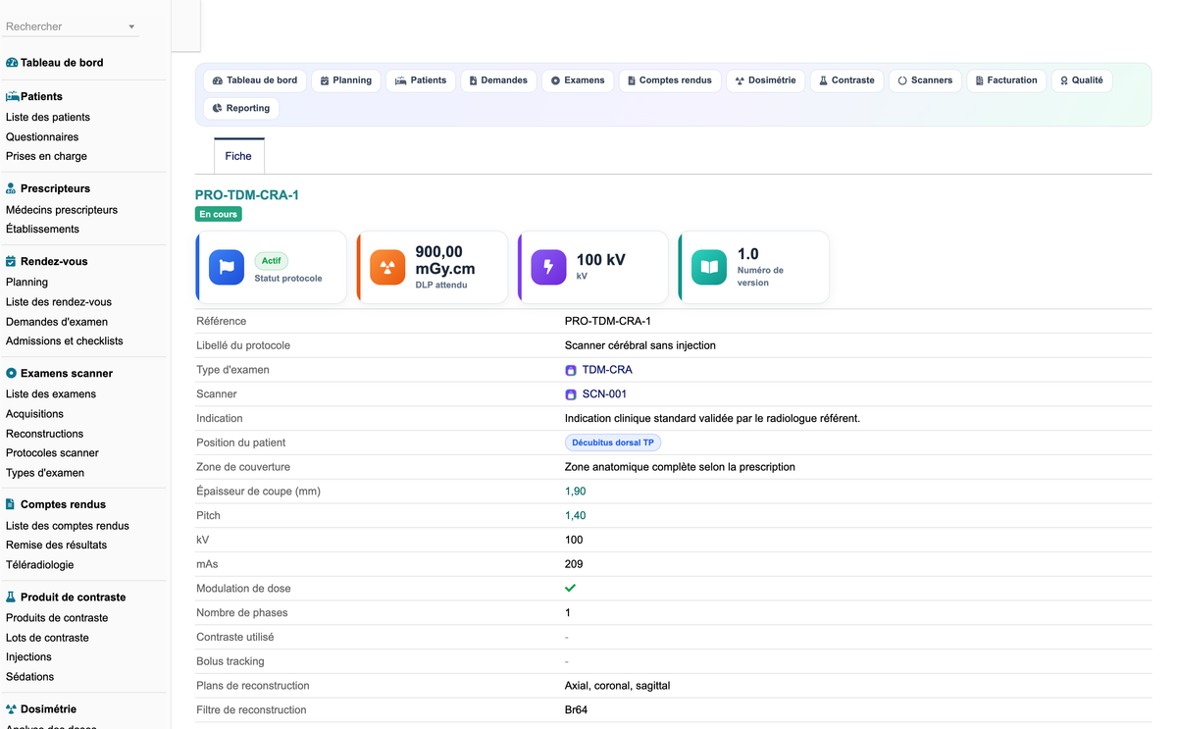Screen dimensions: 1177x729
Task: Click the PRO-TDM-CRA-1 page heading
Action: [x=247, y=195]
